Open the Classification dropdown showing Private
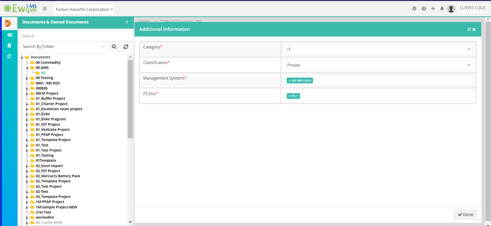 click(378, 65)
